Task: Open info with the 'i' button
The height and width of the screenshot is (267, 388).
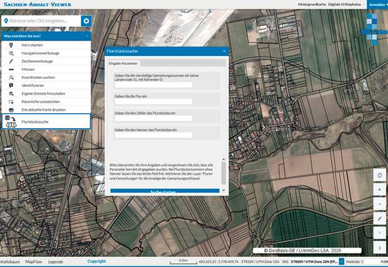Action: coord(380,247)
